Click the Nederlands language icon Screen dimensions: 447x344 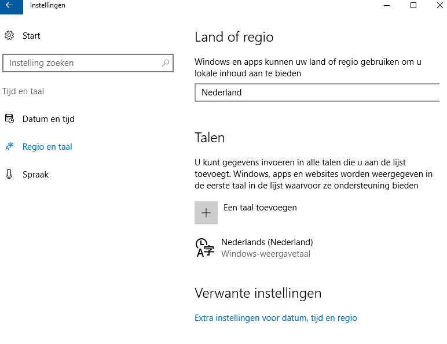pos(205,247)
